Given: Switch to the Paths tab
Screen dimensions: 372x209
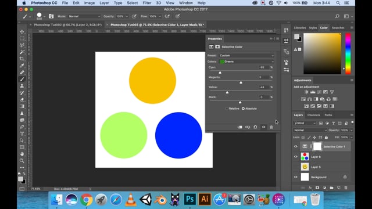Looking at the screenshot, I should pos(328,115).
